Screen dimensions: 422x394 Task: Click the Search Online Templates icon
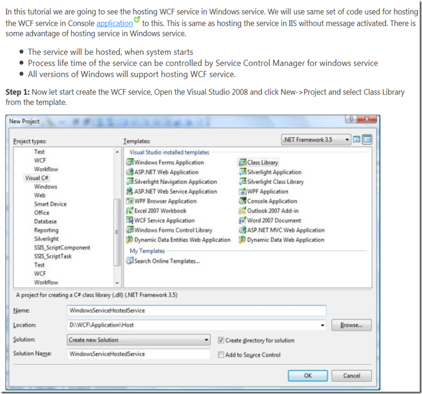130,261
